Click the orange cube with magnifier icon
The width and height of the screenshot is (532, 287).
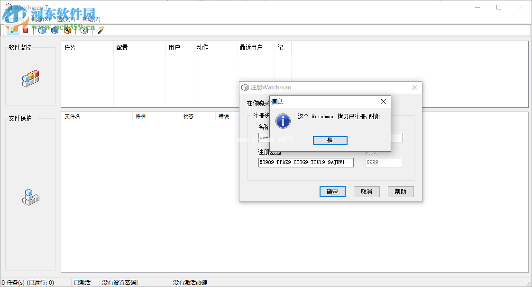point(67,30)
